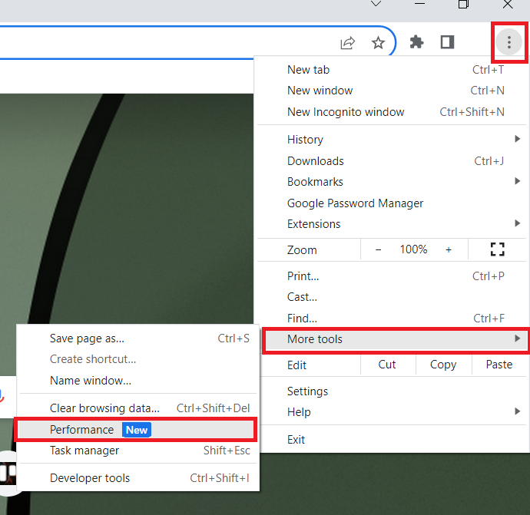Increase zoom with the plus button
Image resolution: width=530 pixels, height=515 pixels.
[x=449, y=250]
